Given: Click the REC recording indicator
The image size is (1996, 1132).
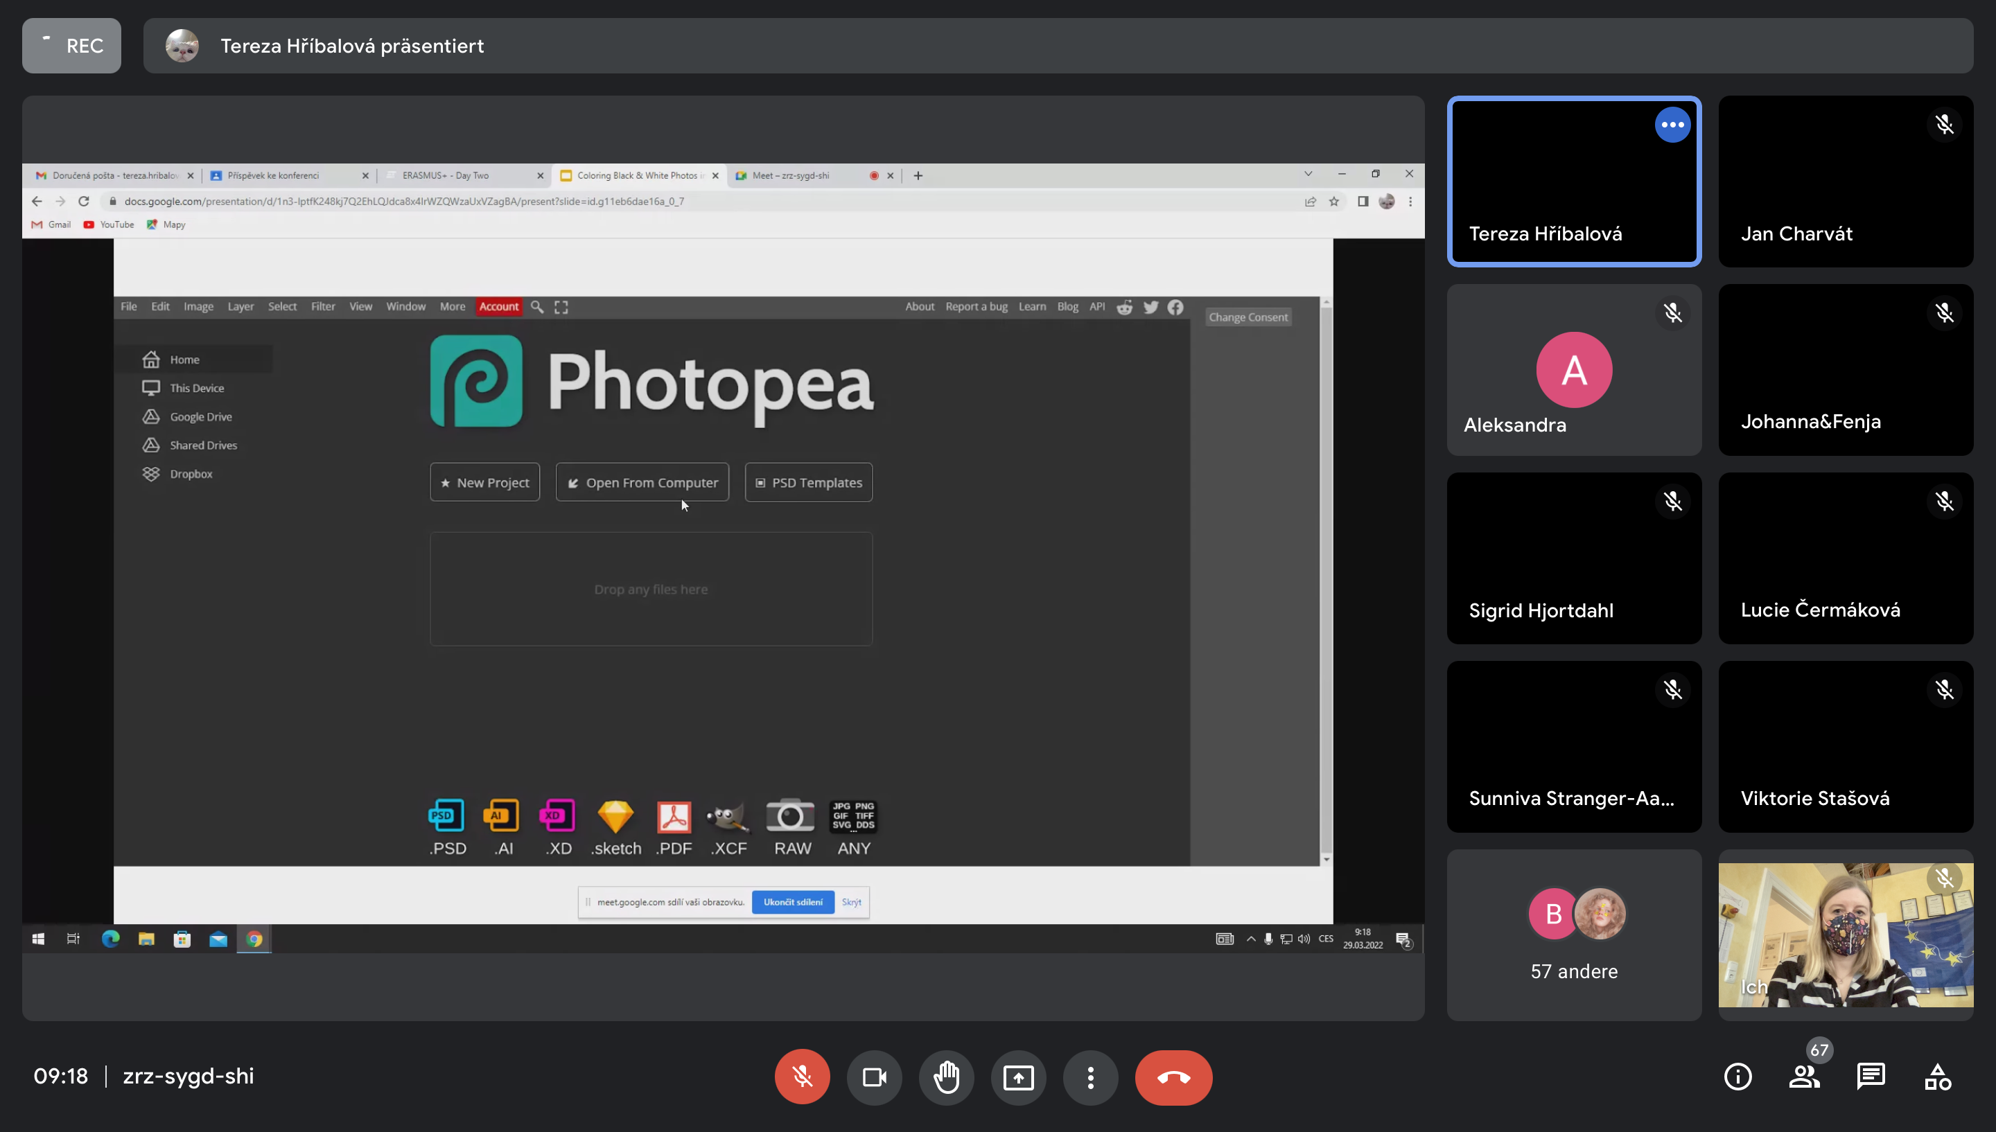Looking at the screenshot, I should pyautogui.click(x=71, y=46).
